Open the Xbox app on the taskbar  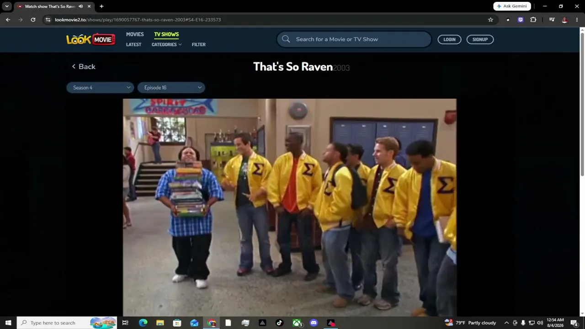[x=297, y=323]
